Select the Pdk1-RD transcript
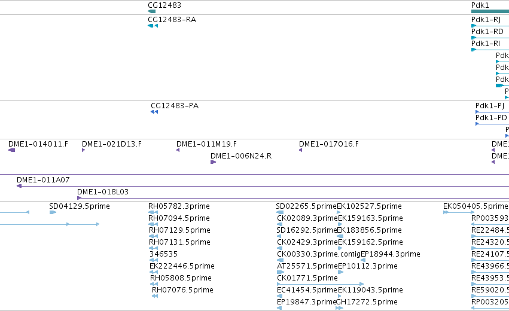The width and height of the screenshot is (509, 311). point(487,32)
